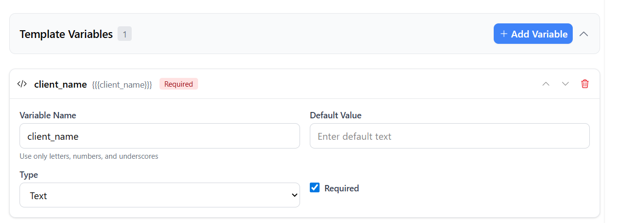Move the client_name variable up

pyautogui.click(x=546, y=84)
